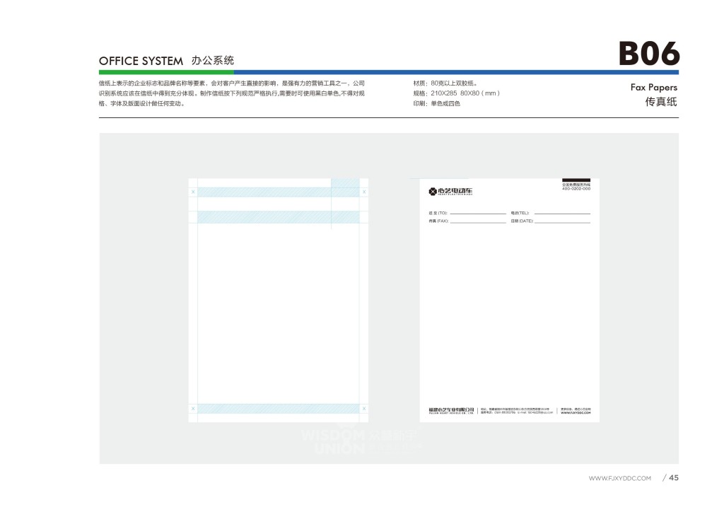Click the "Fax Papers" title
The height and width of the screenshot is (507, 724).
(654, 87)
